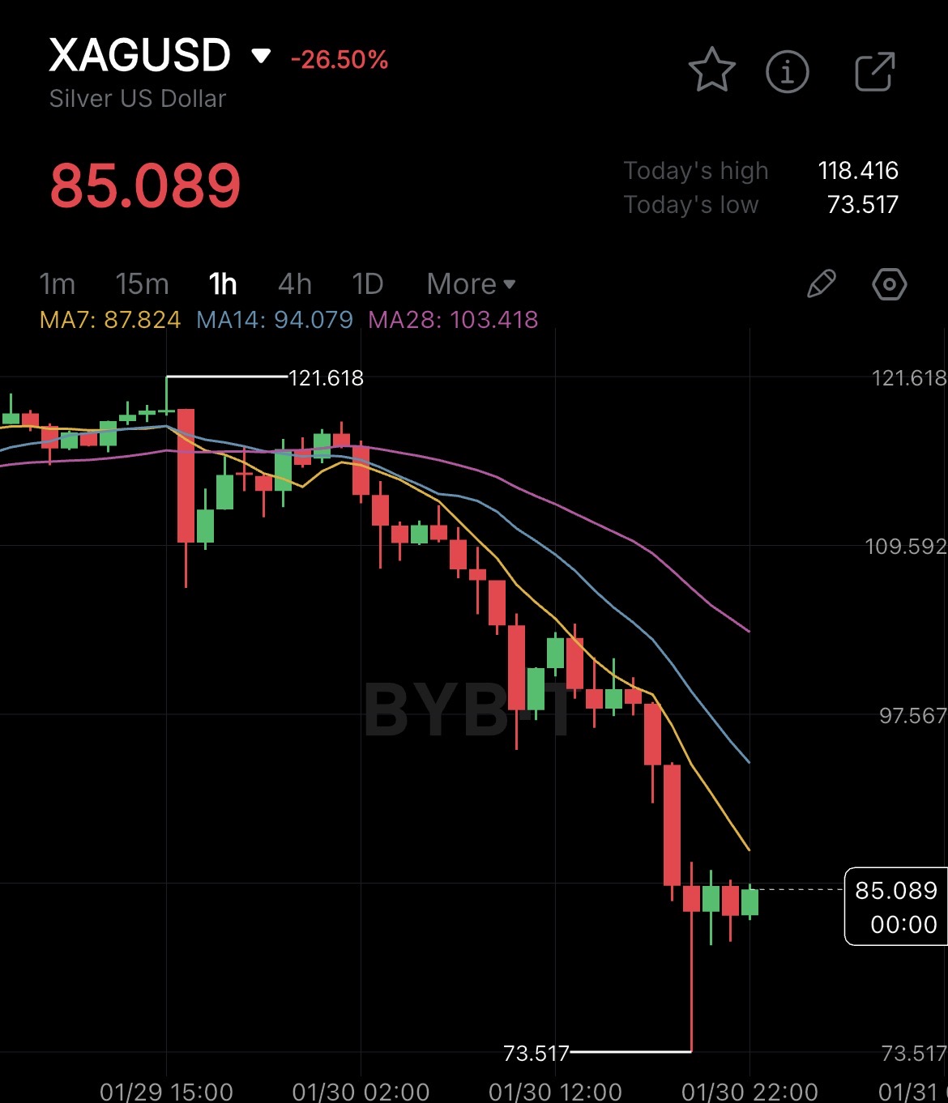The width and height of the screenshot is (948, 1103).
Task: Tap the share/open external icon
Action: [875, 71]
